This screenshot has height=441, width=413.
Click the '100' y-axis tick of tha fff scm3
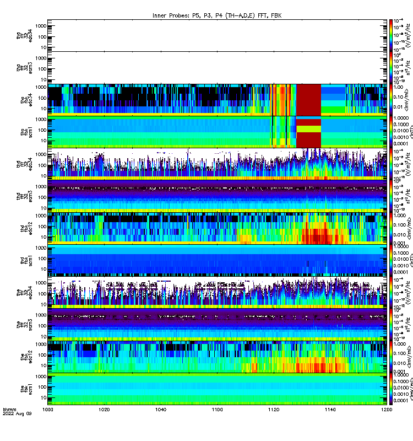pos(42,69)
